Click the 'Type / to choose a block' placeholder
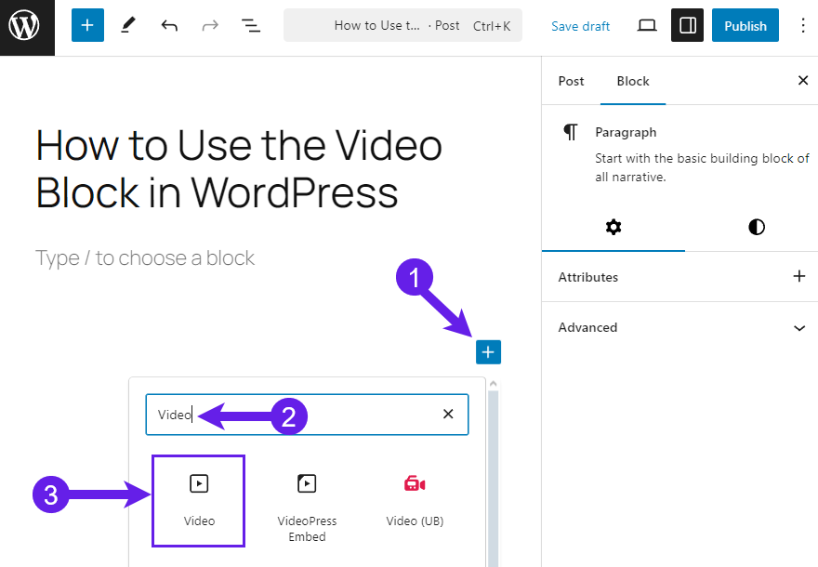 click(145, 257)
